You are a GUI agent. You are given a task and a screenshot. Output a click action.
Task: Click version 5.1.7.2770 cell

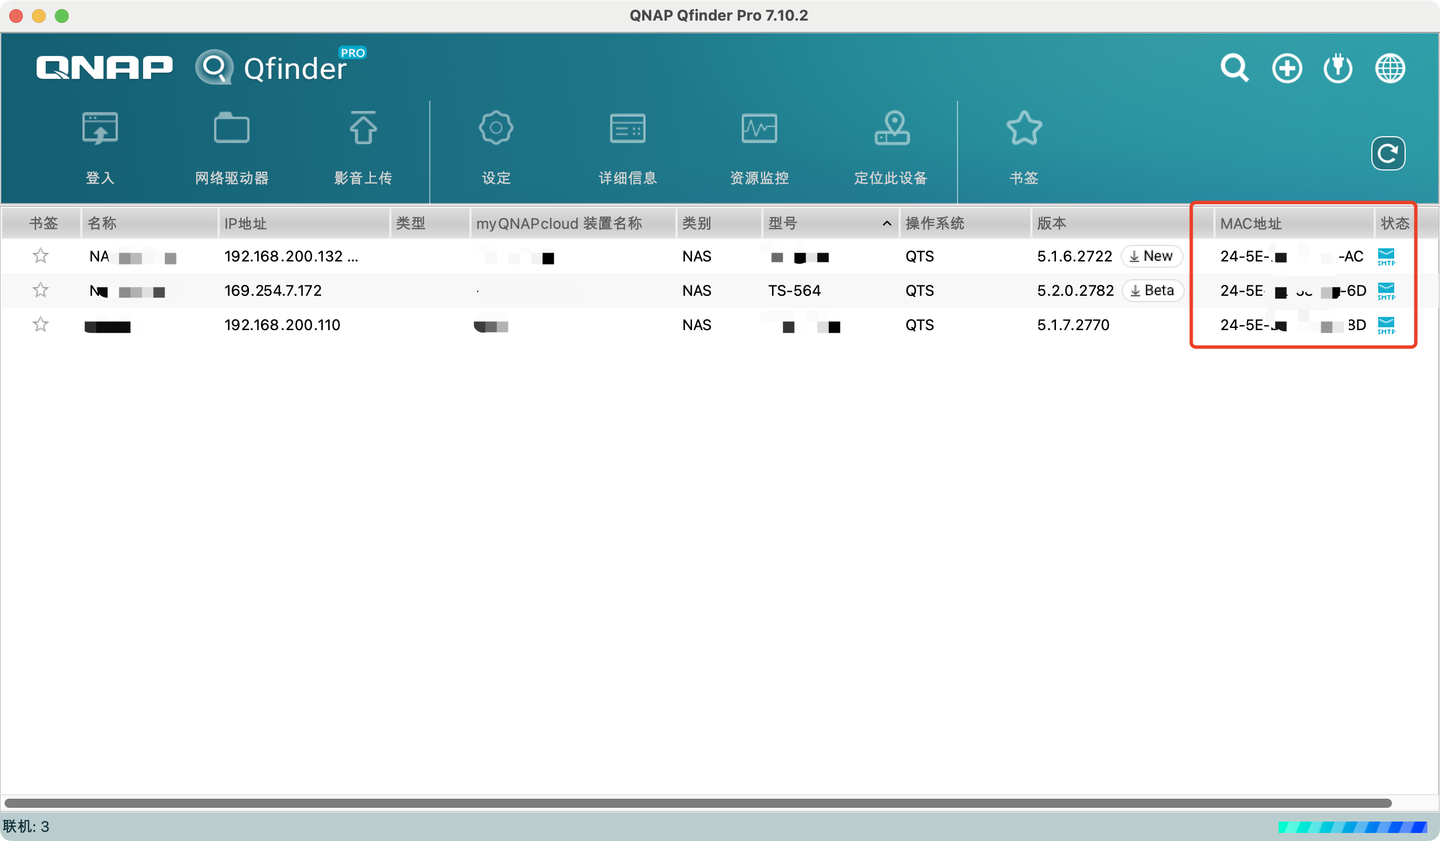[1073, 325]
